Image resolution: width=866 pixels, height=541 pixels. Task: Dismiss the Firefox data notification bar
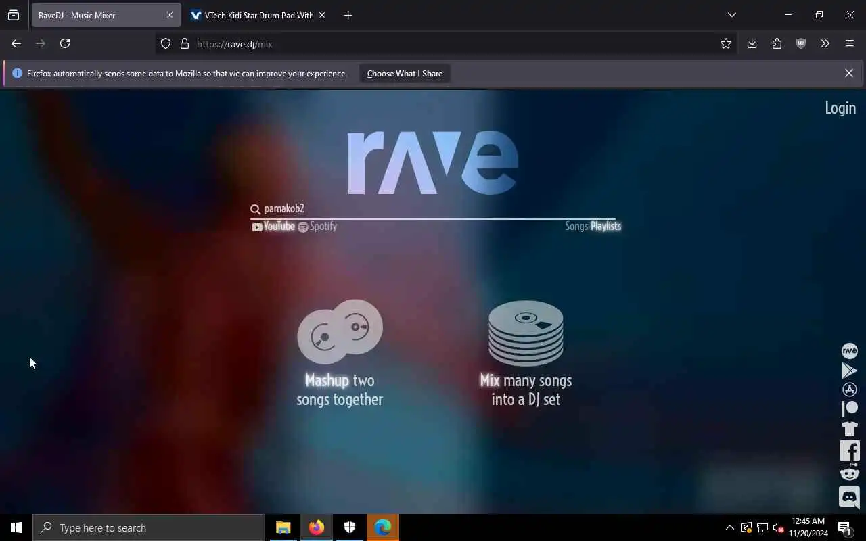coord(848,73)
